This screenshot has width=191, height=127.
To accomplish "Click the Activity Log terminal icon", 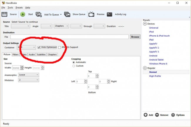I will [110, 14].
